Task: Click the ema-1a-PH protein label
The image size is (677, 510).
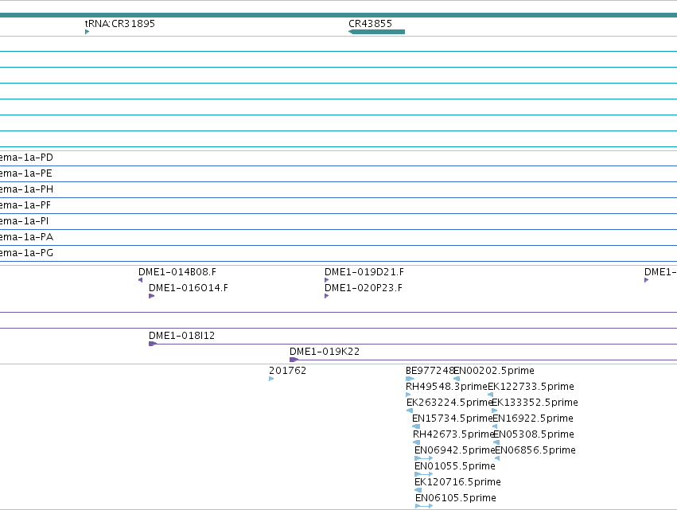Action: click(x=26, y=189)
